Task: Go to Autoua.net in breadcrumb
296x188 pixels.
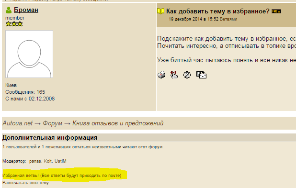Action: 18,123
